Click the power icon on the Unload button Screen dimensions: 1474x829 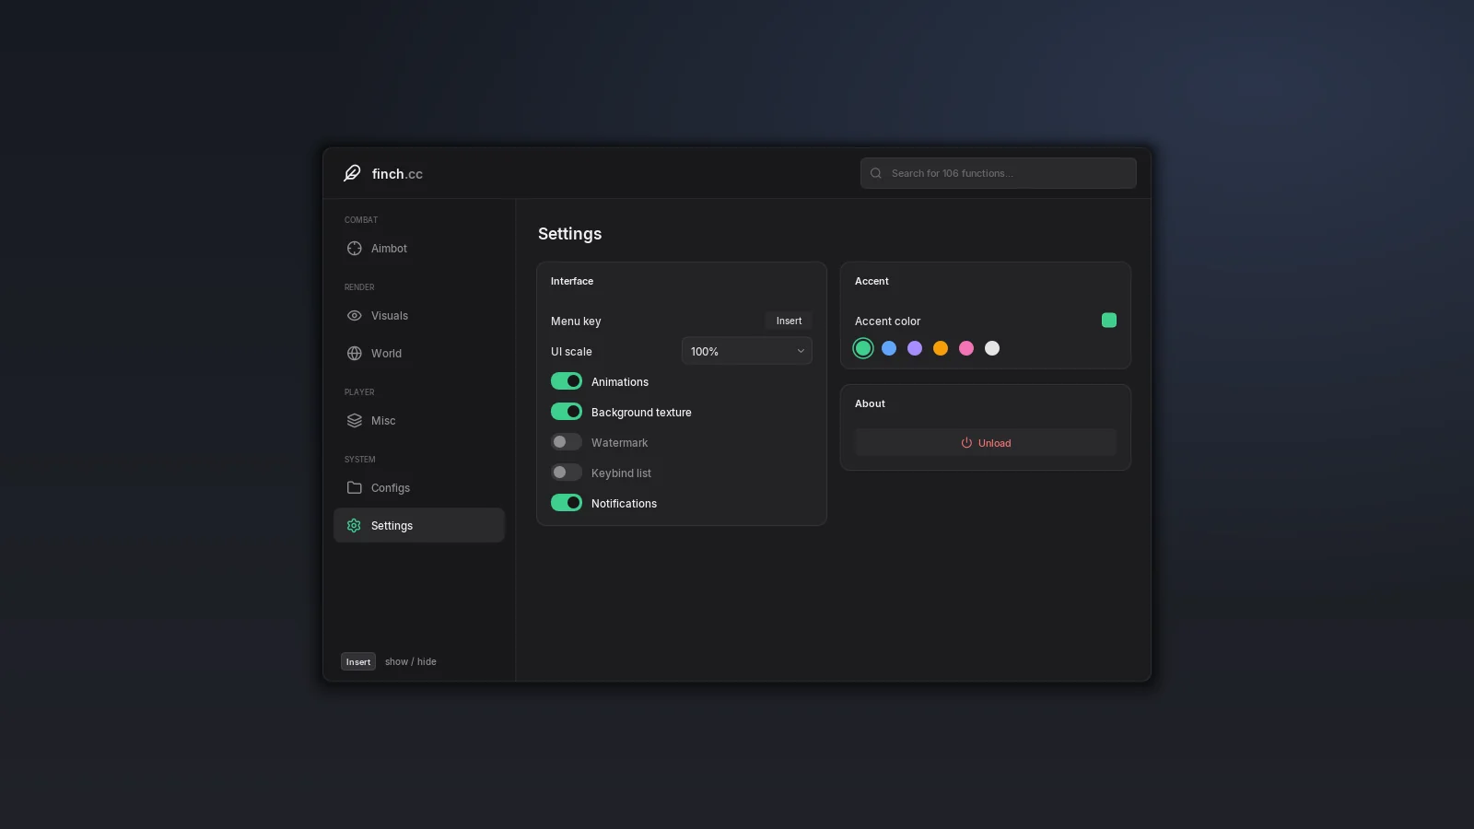966,443
